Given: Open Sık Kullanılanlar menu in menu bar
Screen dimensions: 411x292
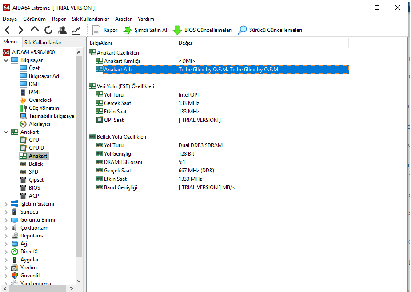Looking at the screenshot, I should click(x=91, y=19).
